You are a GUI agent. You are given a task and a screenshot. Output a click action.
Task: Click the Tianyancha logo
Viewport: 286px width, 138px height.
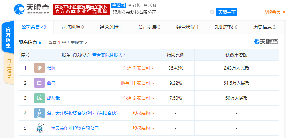pyautogui.click(x=32, y=9)
